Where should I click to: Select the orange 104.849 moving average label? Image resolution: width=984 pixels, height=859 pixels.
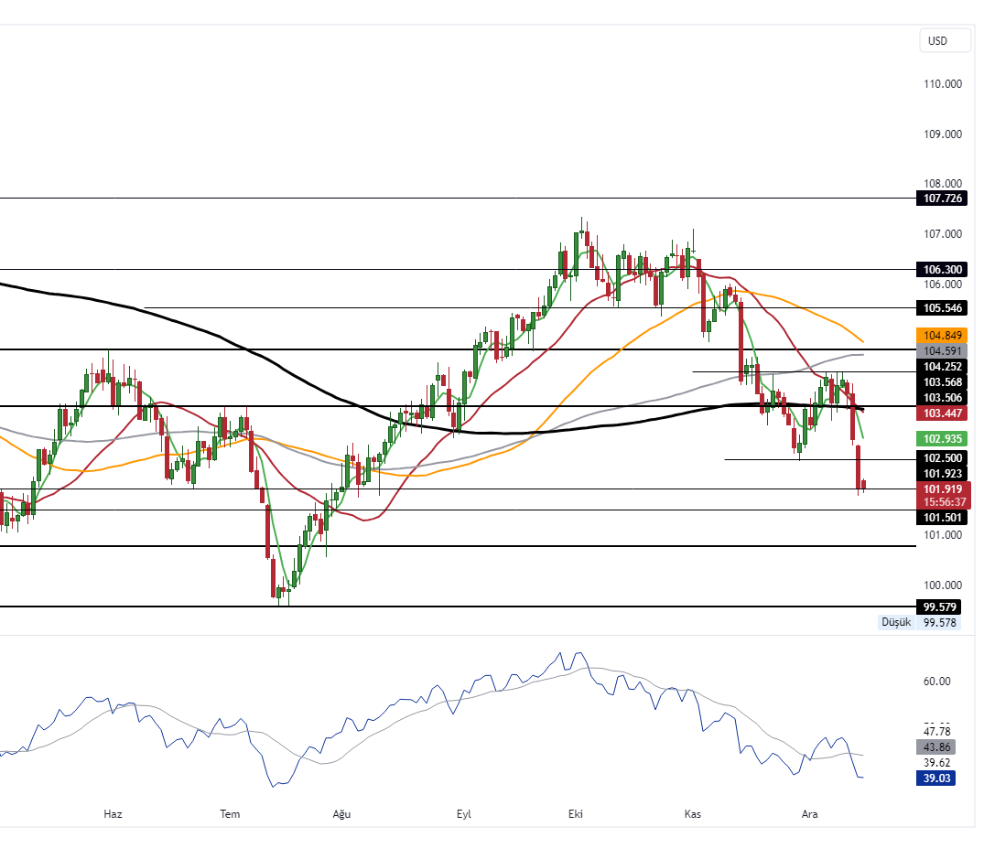tap(943, 335)
